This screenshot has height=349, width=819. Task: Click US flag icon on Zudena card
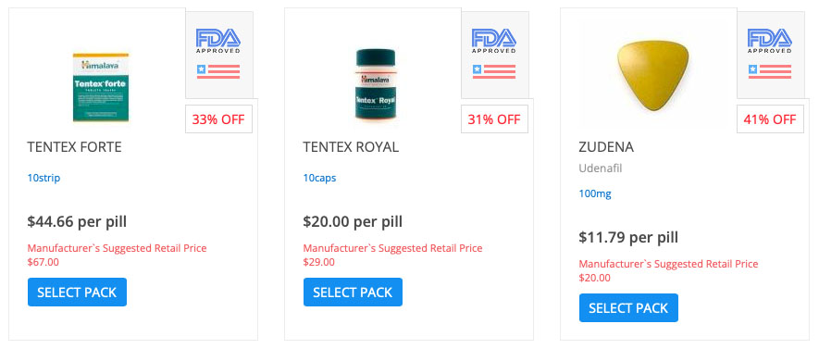(x=770, y=71)
